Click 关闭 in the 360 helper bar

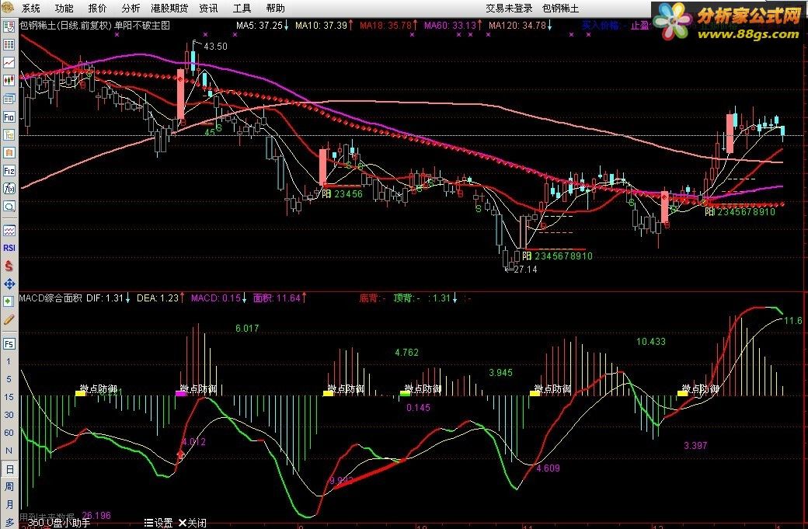click(193, 523)
